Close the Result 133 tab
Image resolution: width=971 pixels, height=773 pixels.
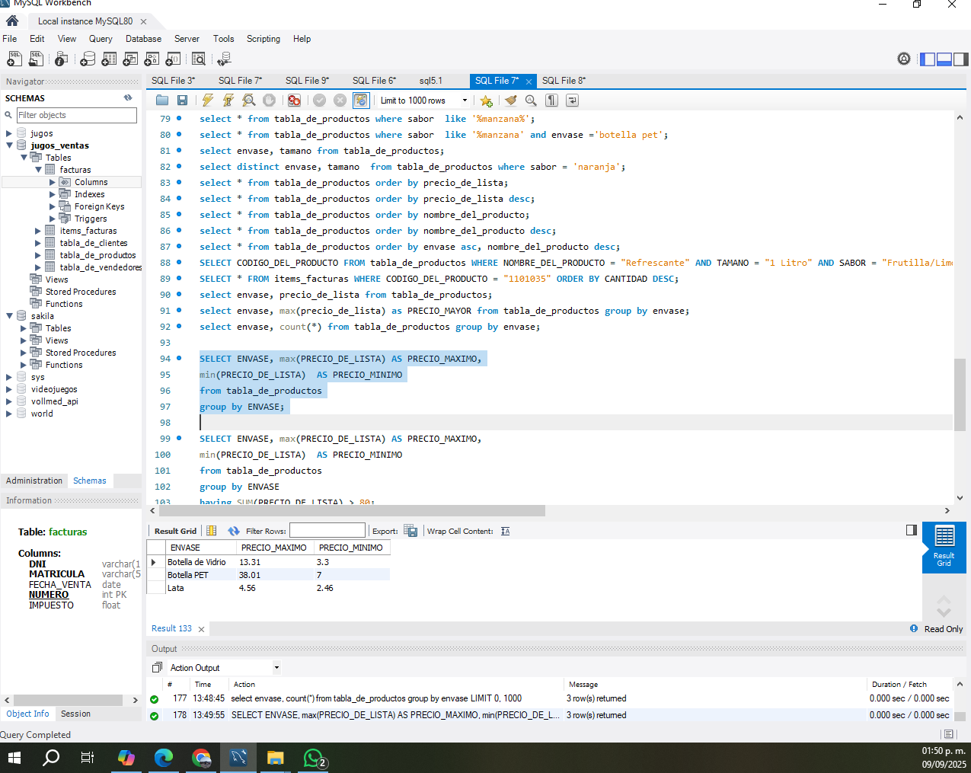click(x=201, y=629)
